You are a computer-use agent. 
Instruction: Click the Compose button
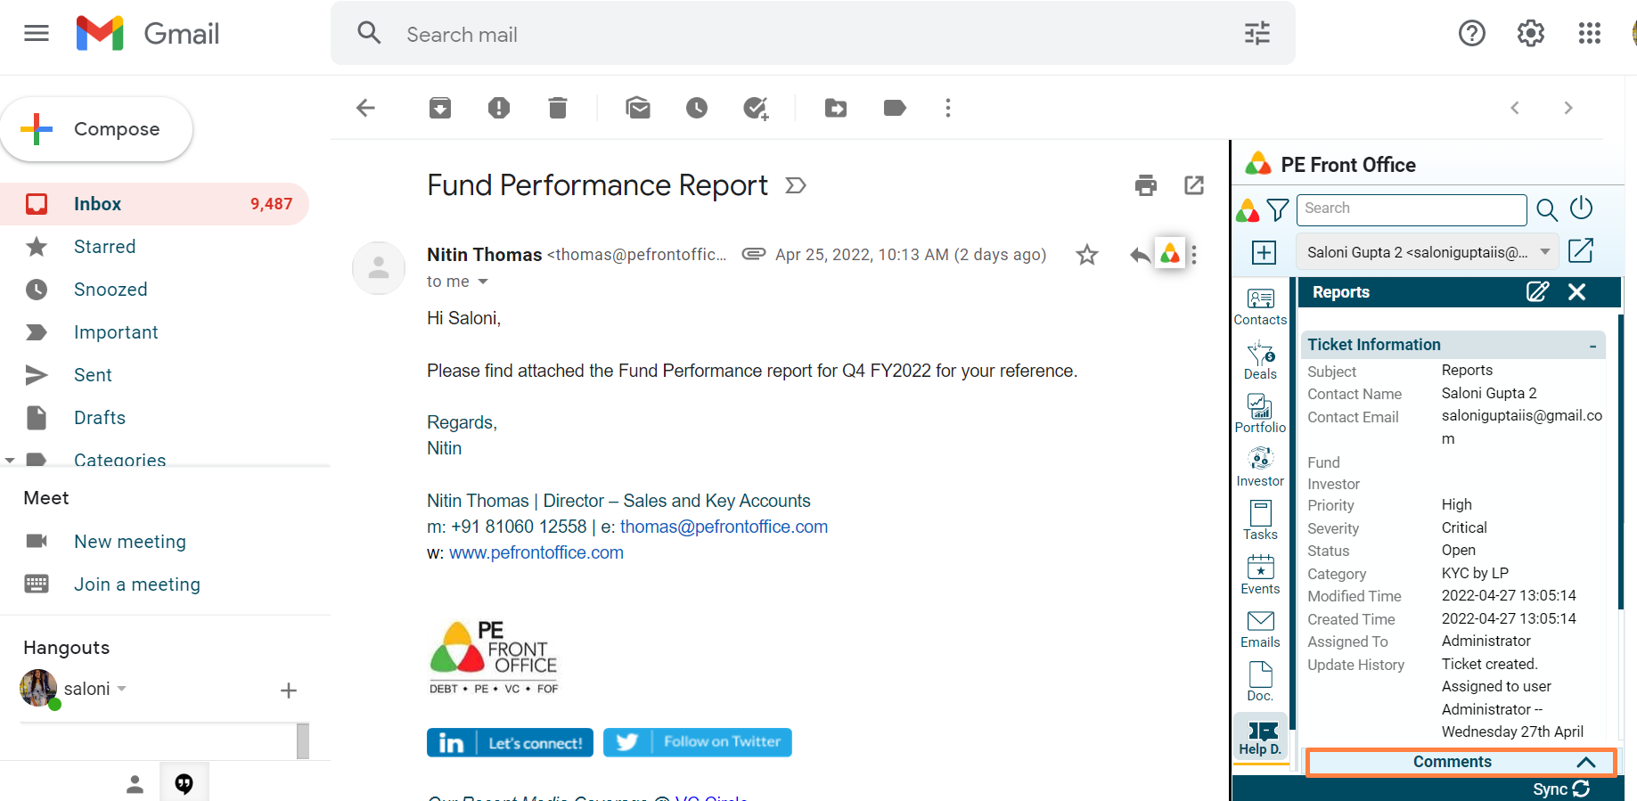(97, 129)
